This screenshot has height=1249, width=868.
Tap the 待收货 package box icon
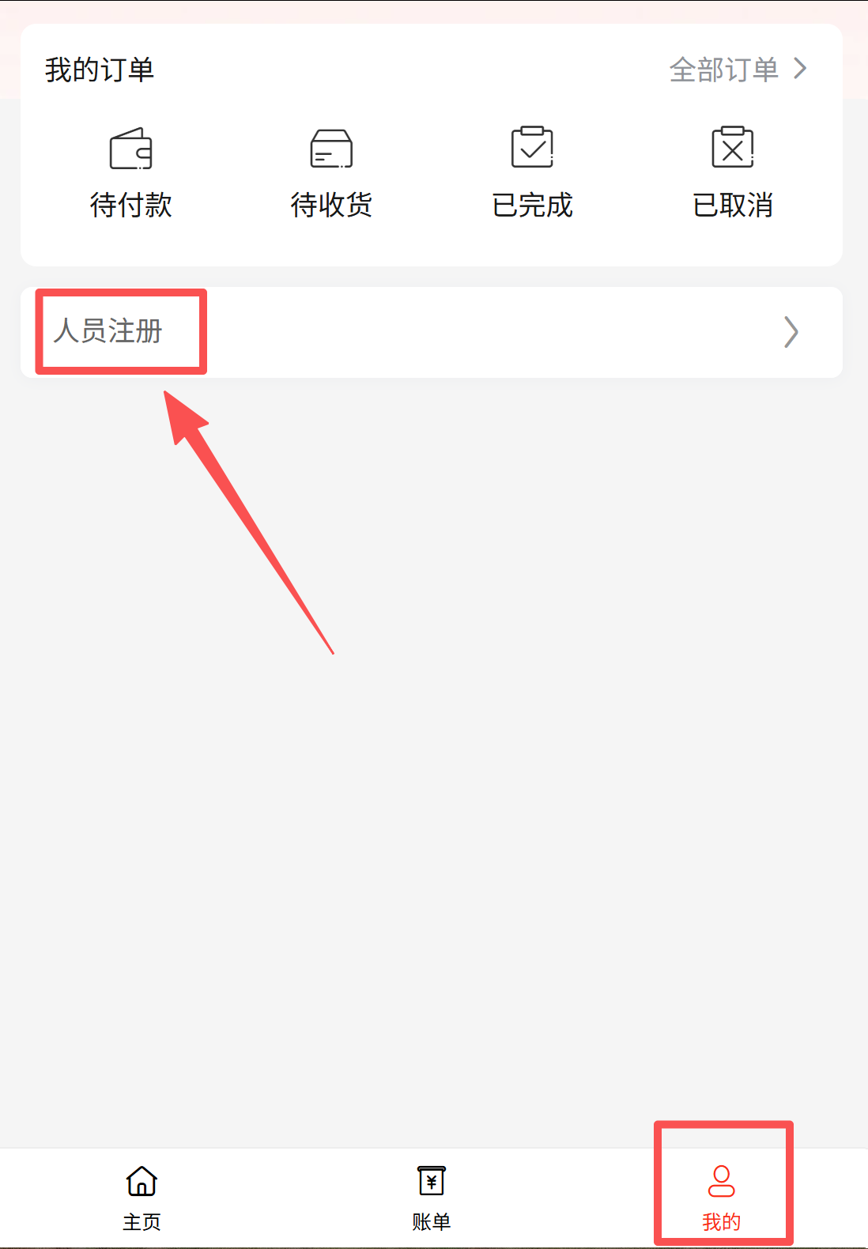pyautogui.click(x=331, y=149)
